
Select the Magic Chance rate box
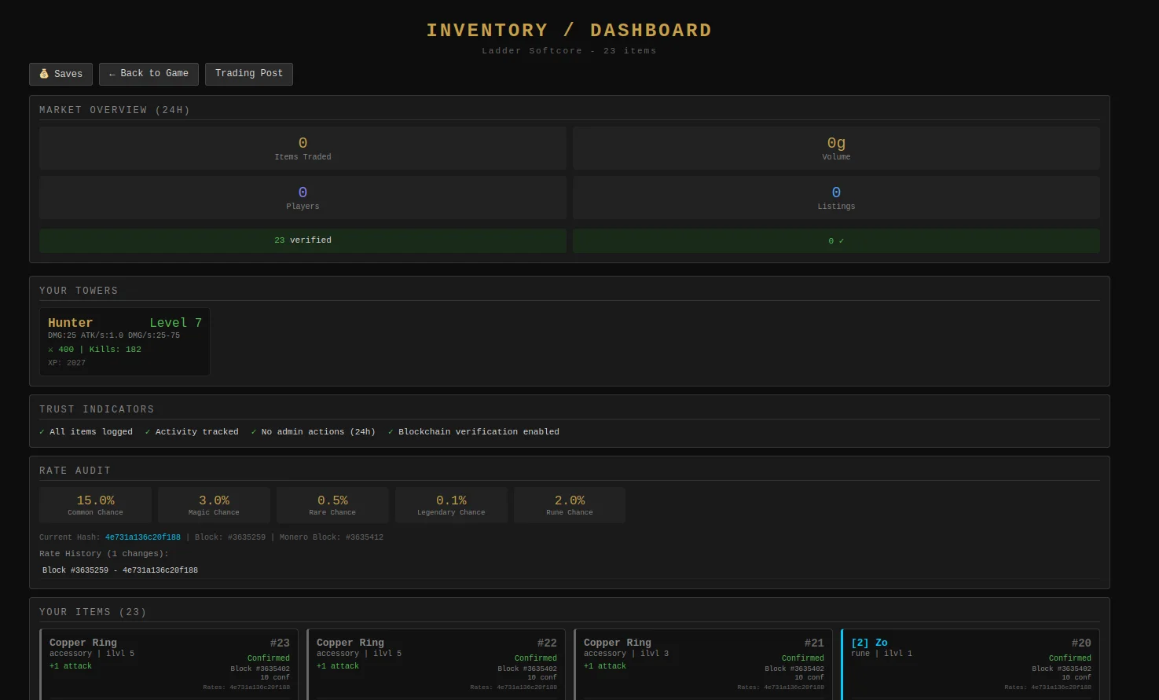[x=214, y=505]
